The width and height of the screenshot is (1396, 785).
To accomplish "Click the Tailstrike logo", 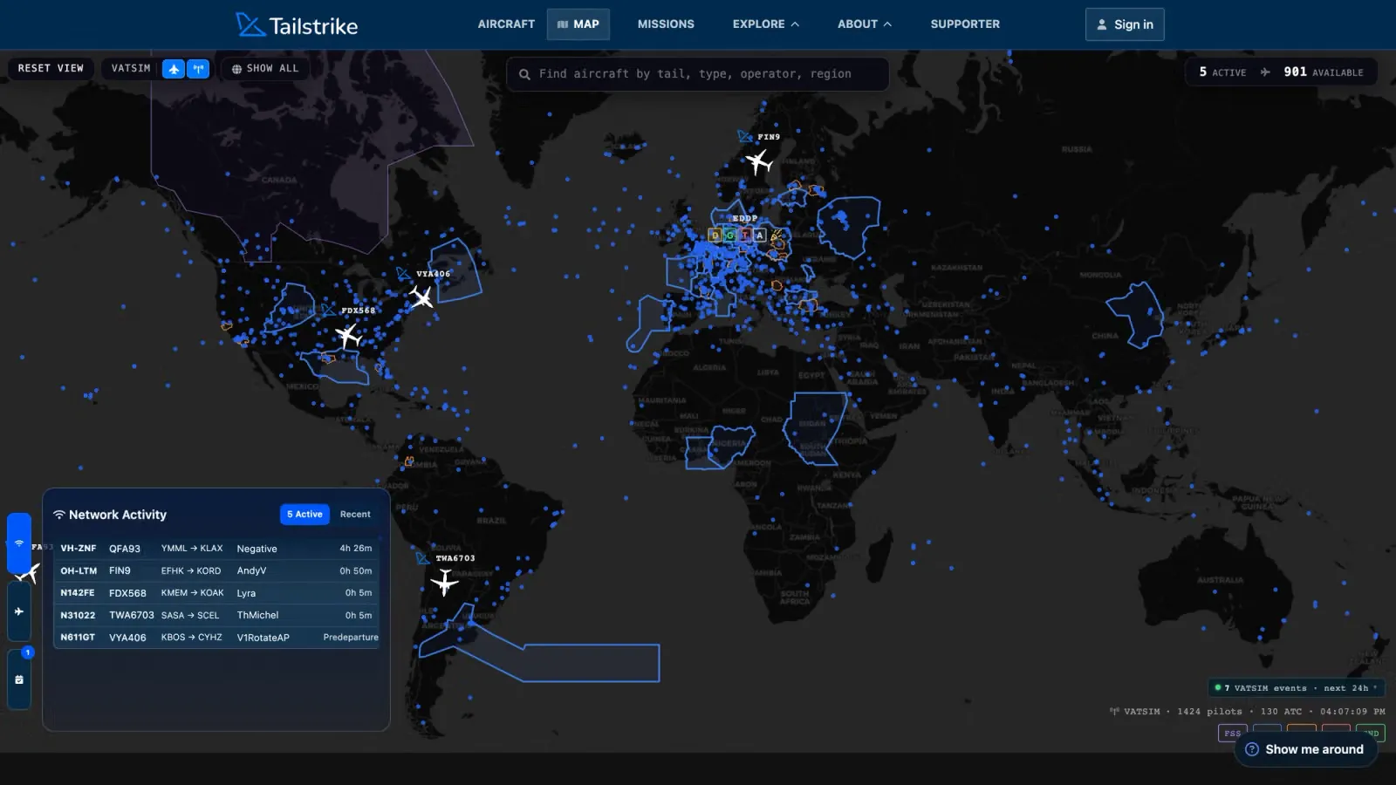I will [x=297, y=24].
